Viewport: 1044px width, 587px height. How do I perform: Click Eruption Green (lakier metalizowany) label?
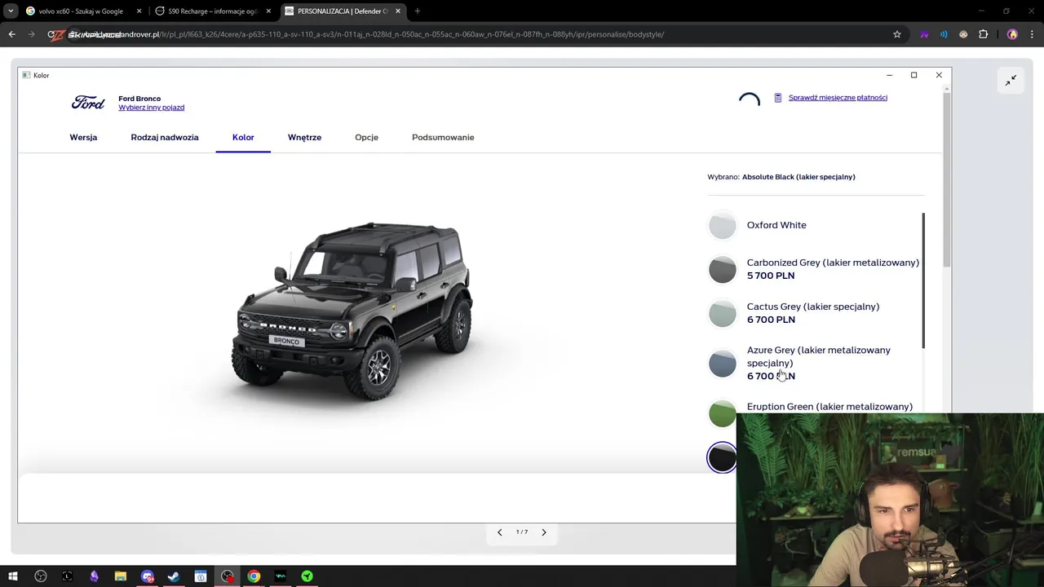(829, 407)
